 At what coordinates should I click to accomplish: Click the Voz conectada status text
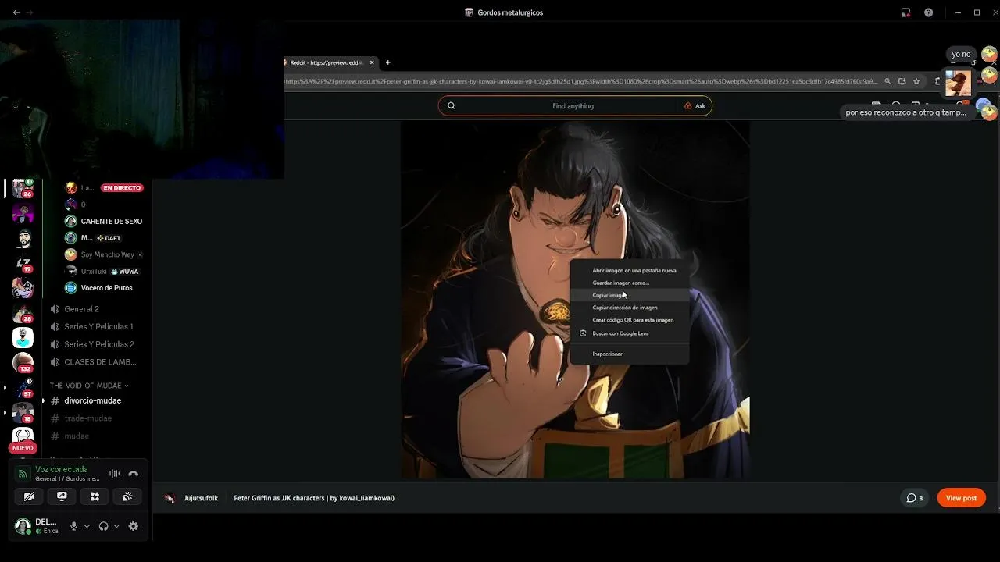coord(62,469)
